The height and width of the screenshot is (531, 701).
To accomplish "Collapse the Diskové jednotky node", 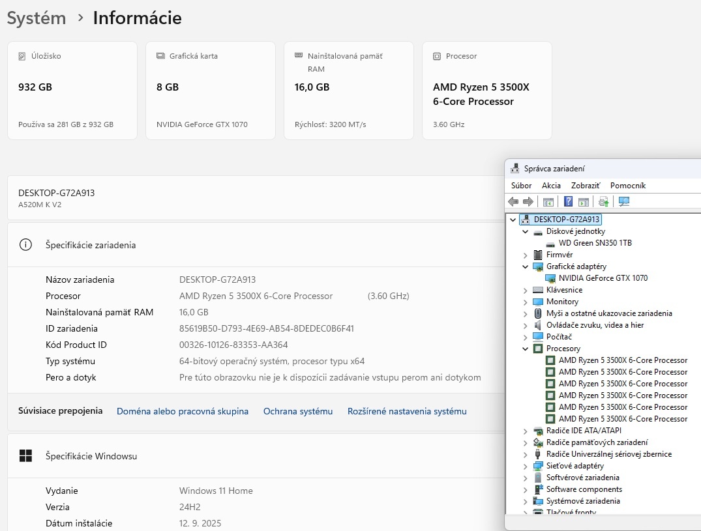I will point(526,231).
